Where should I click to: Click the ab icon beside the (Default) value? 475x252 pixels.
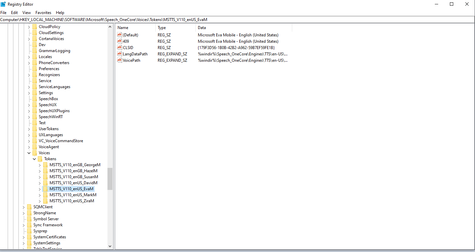coord(120,35)
